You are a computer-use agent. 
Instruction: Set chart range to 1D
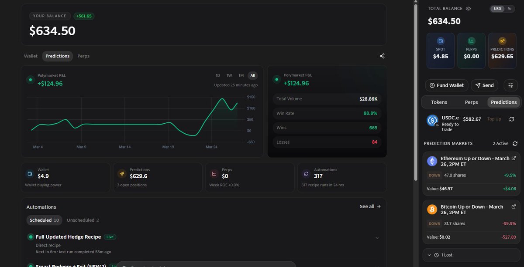(218, 75)
